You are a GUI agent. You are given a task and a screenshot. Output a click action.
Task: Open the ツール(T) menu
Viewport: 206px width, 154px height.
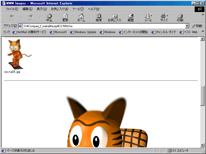tap(78, 9)
